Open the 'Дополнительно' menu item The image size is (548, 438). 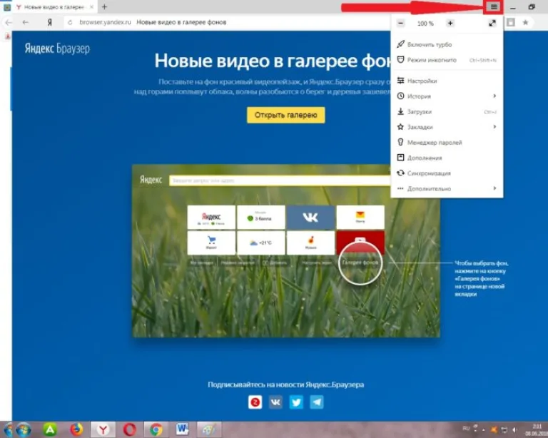tap(447, 188)
